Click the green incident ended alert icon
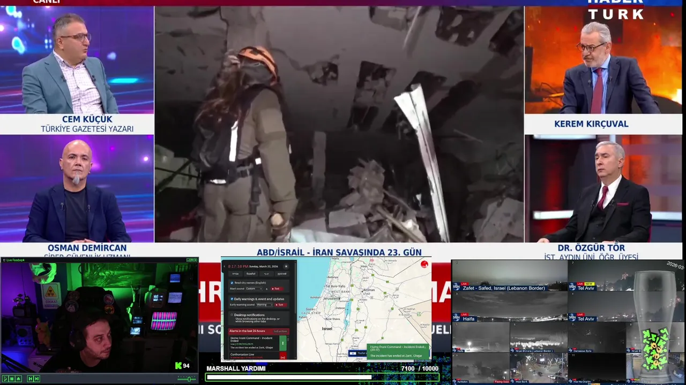The height and width of the screenshot is (385, 686). click(283, 343)
